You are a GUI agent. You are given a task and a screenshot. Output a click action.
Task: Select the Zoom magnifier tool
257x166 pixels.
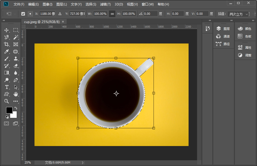6,101
